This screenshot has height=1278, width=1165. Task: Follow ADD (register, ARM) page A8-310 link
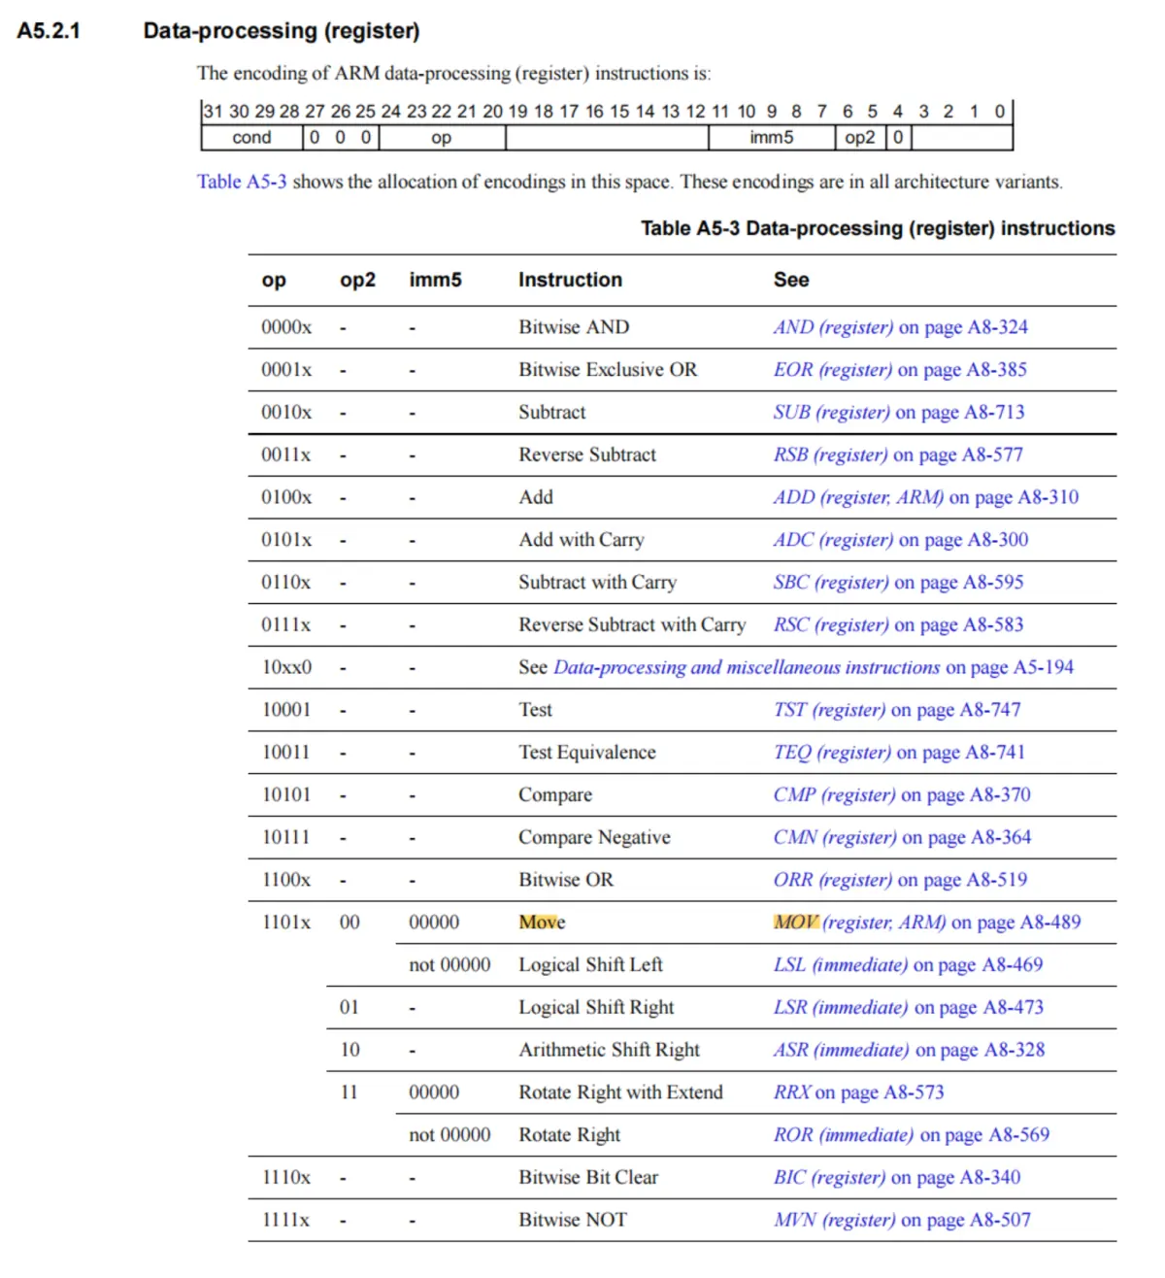pyautogui.click(x=926, y=498)
